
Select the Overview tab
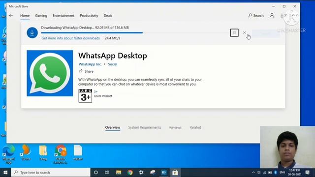point(113,127)
